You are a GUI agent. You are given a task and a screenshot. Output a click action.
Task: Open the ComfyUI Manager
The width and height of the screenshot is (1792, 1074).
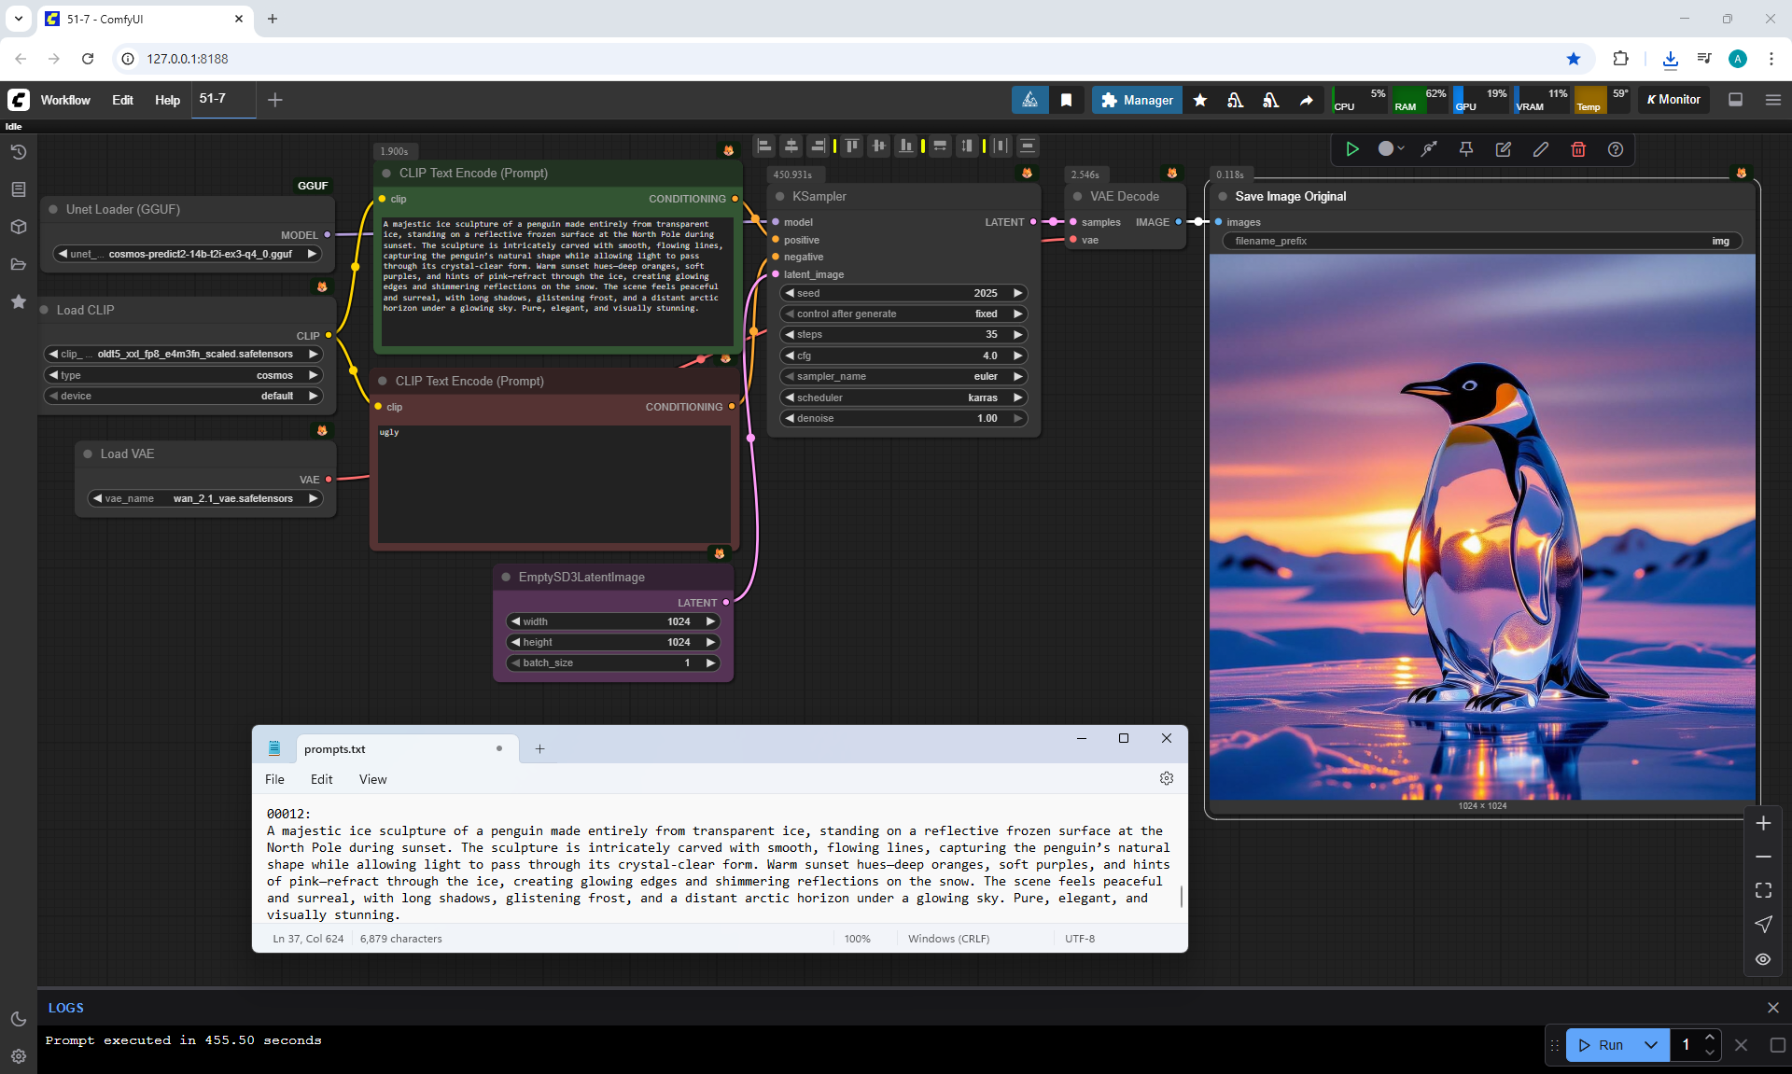point(1137,100)
